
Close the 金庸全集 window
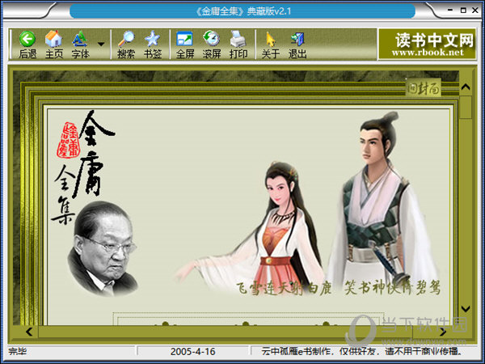(475, 11)
